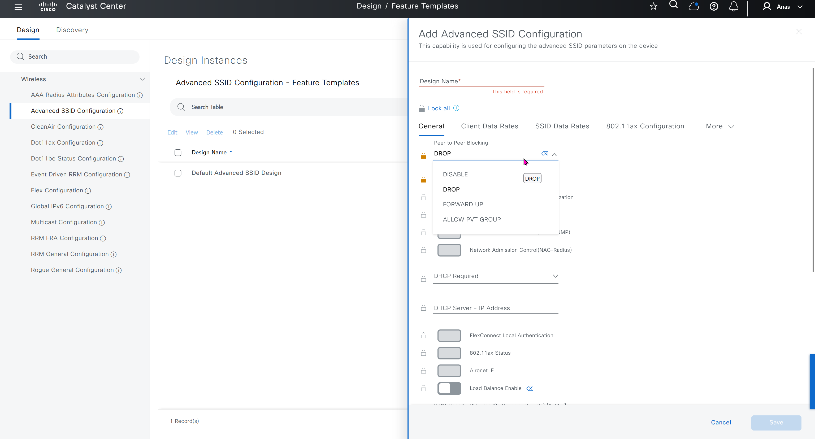Open the notifications bell
The height and width of the screenshot is (439, 815).
[734, 7]
